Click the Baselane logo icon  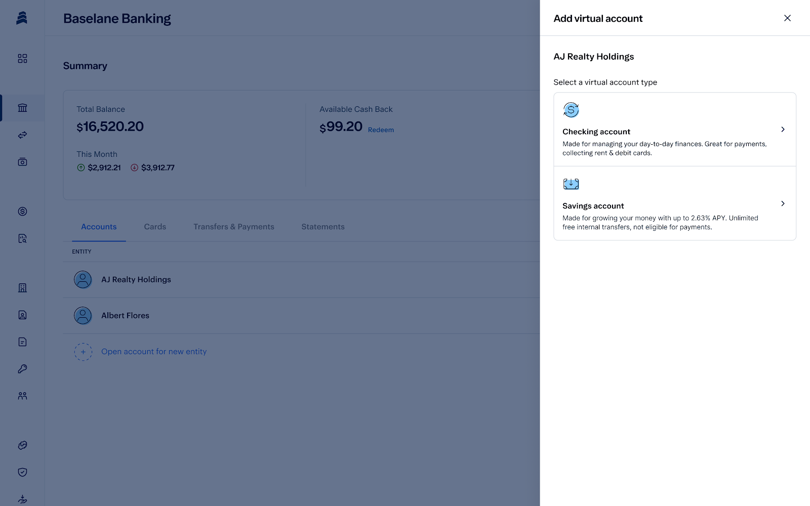tap(22, 18)
